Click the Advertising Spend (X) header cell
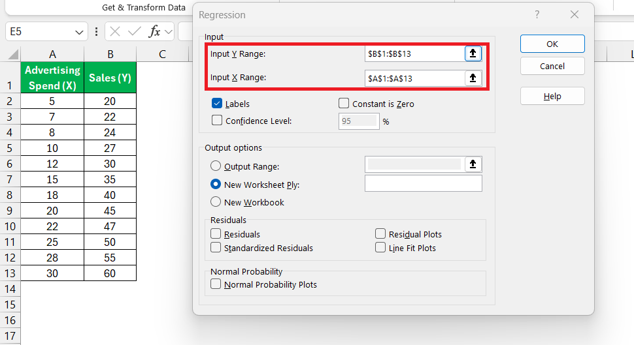 pos(52,78)
